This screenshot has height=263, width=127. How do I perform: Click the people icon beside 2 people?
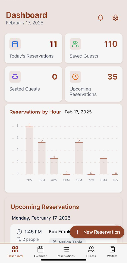pos(18,239)
